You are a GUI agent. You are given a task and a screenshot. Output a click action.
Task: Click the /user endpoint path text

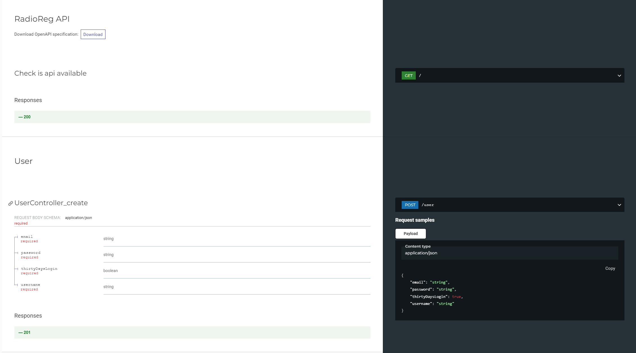[x=428, y=205]
